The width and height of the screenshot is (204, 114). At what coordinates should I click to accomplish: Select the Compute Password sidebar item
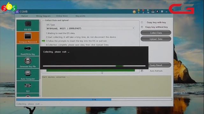28,38
